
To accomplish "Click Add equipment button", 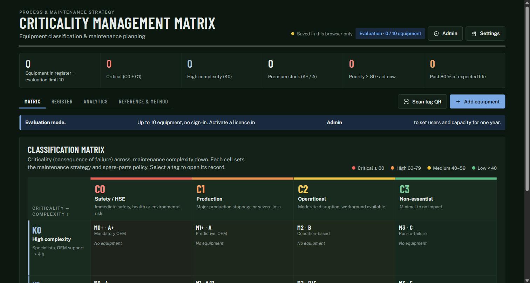I will point(477,102).
